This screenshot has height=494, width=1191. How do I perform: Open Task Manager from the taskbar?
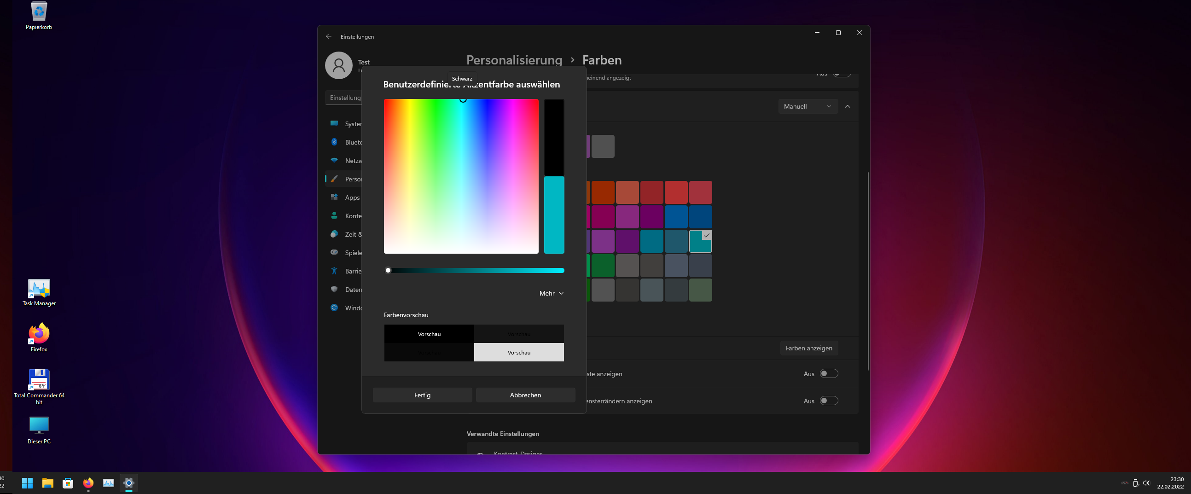point(109,483)
